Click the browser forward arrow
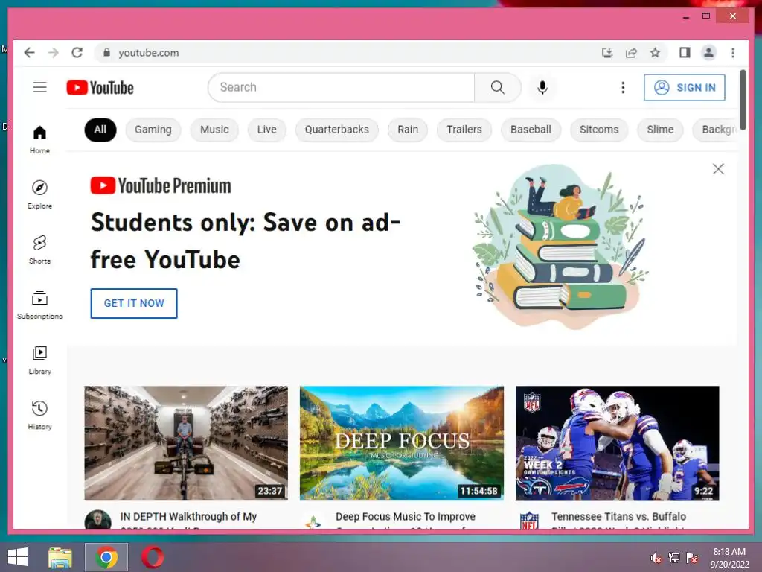 (x=53, y=53)
